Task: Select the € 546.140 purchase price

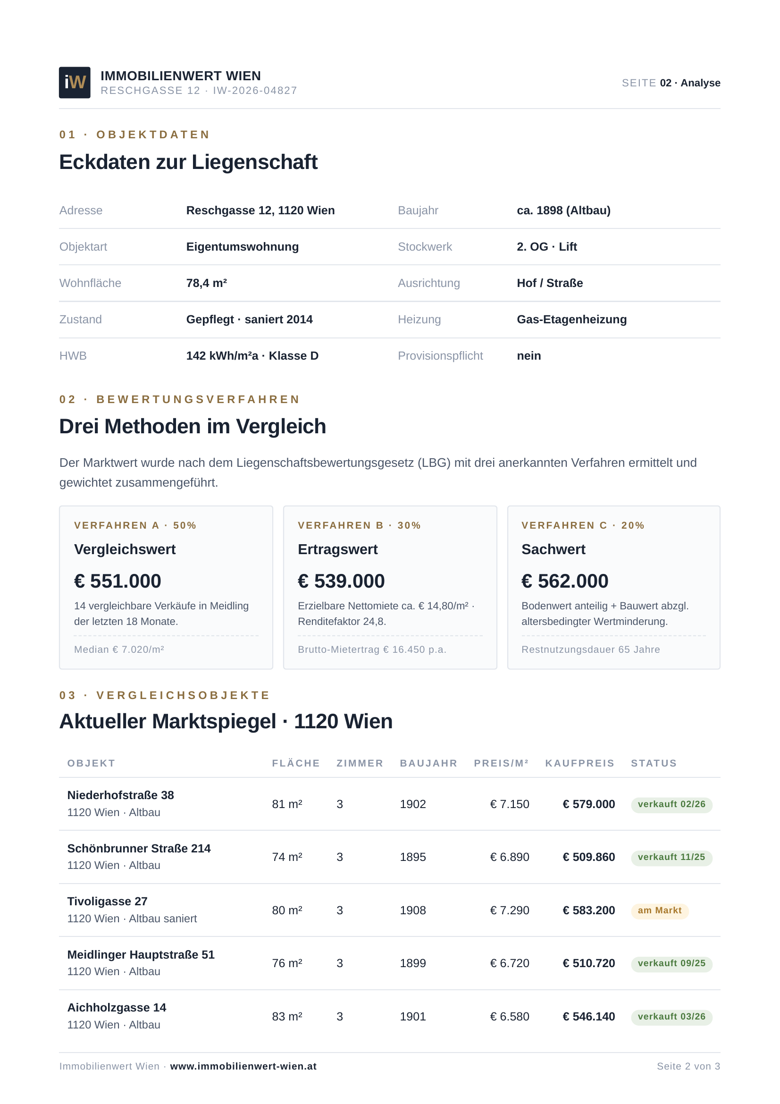Action: [x=589, y=1017]
